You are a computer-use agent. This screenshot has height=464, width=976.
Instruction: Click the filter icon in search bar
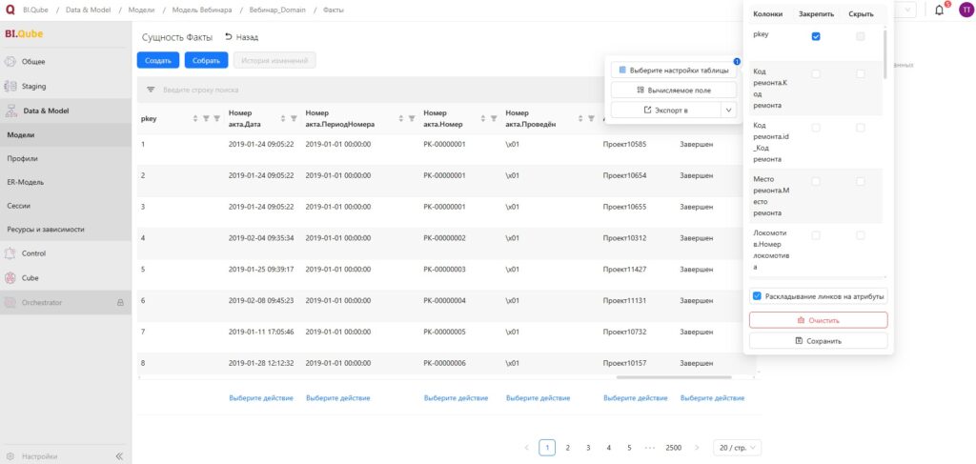[x=151, y=90]
